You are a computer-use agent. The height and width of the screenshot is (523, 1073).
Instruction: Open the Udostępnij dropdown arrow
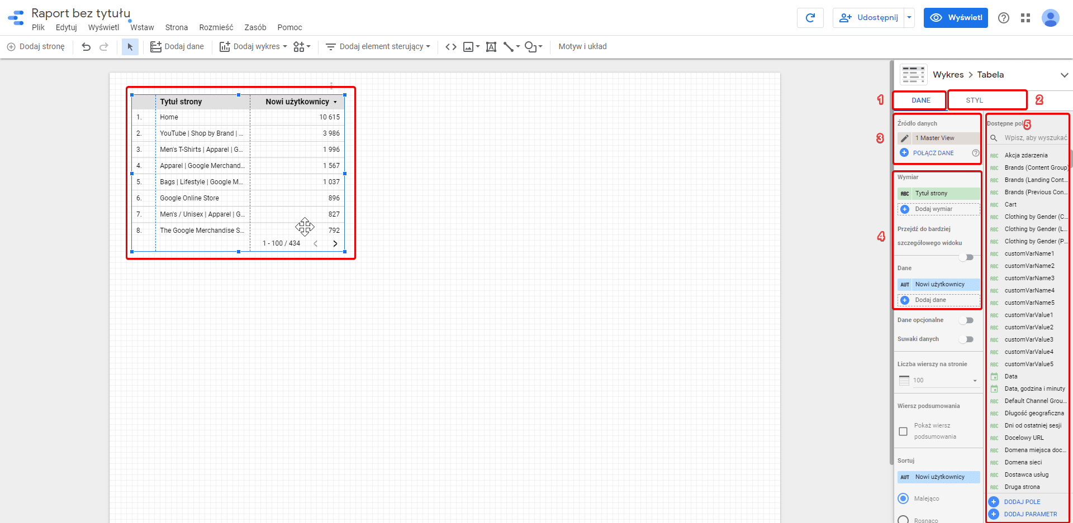click(x=909, y=18)
